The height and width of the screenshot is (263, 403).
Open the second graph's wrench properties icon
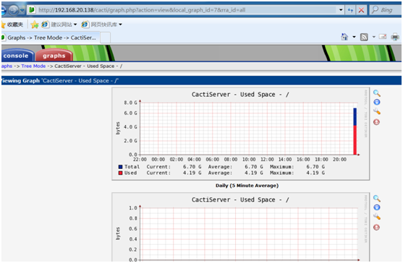(377, 217)
